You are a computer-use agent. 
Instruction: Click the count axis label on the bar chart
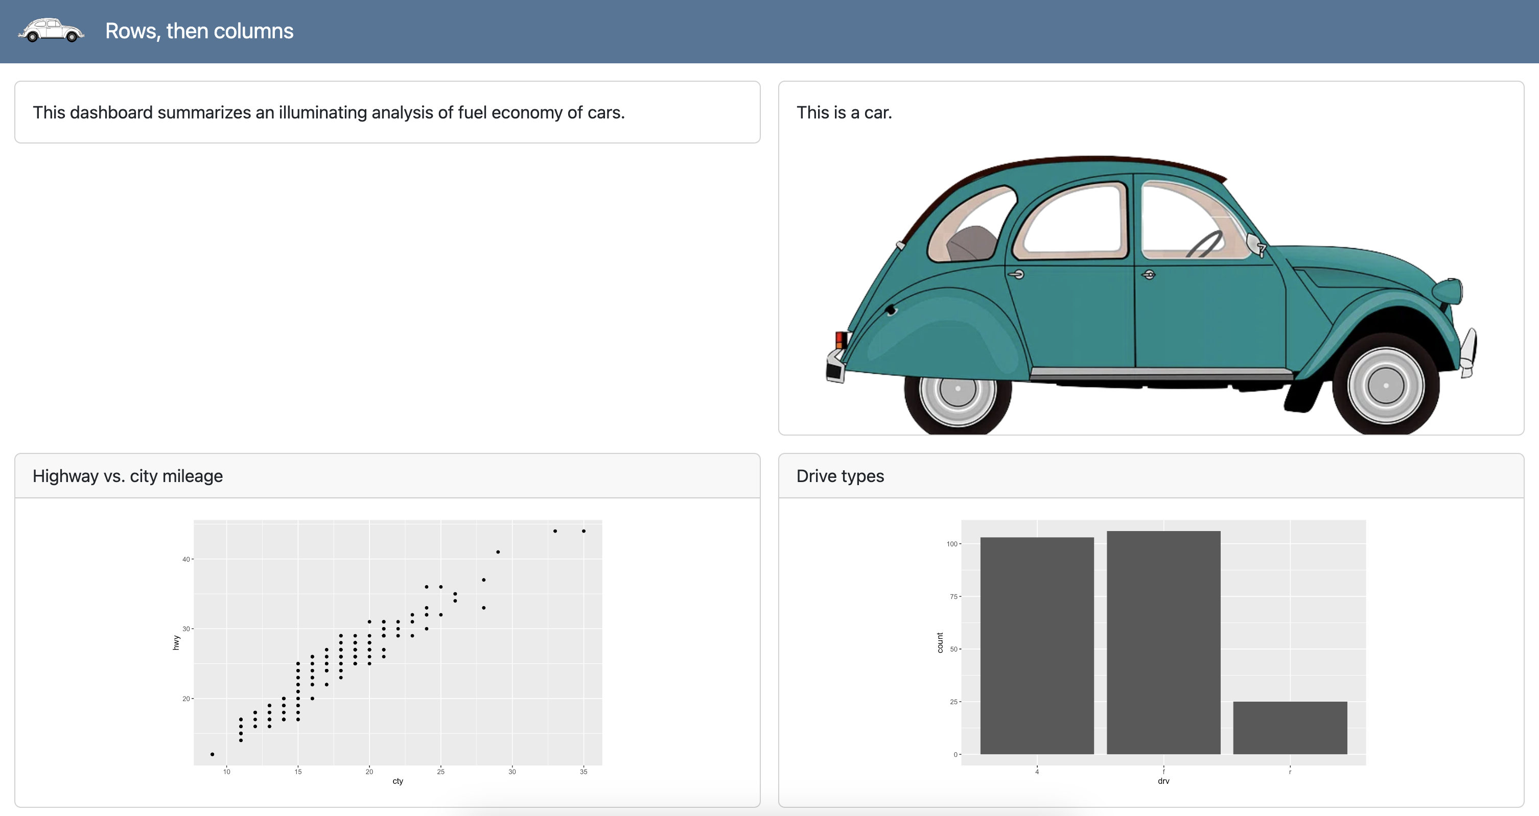coord(940,642)
